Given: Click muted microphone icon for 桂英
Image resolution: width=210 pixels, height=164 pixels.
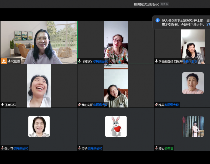Looking at the screenshot, I should pyautogui.click(x=156, y=105).
